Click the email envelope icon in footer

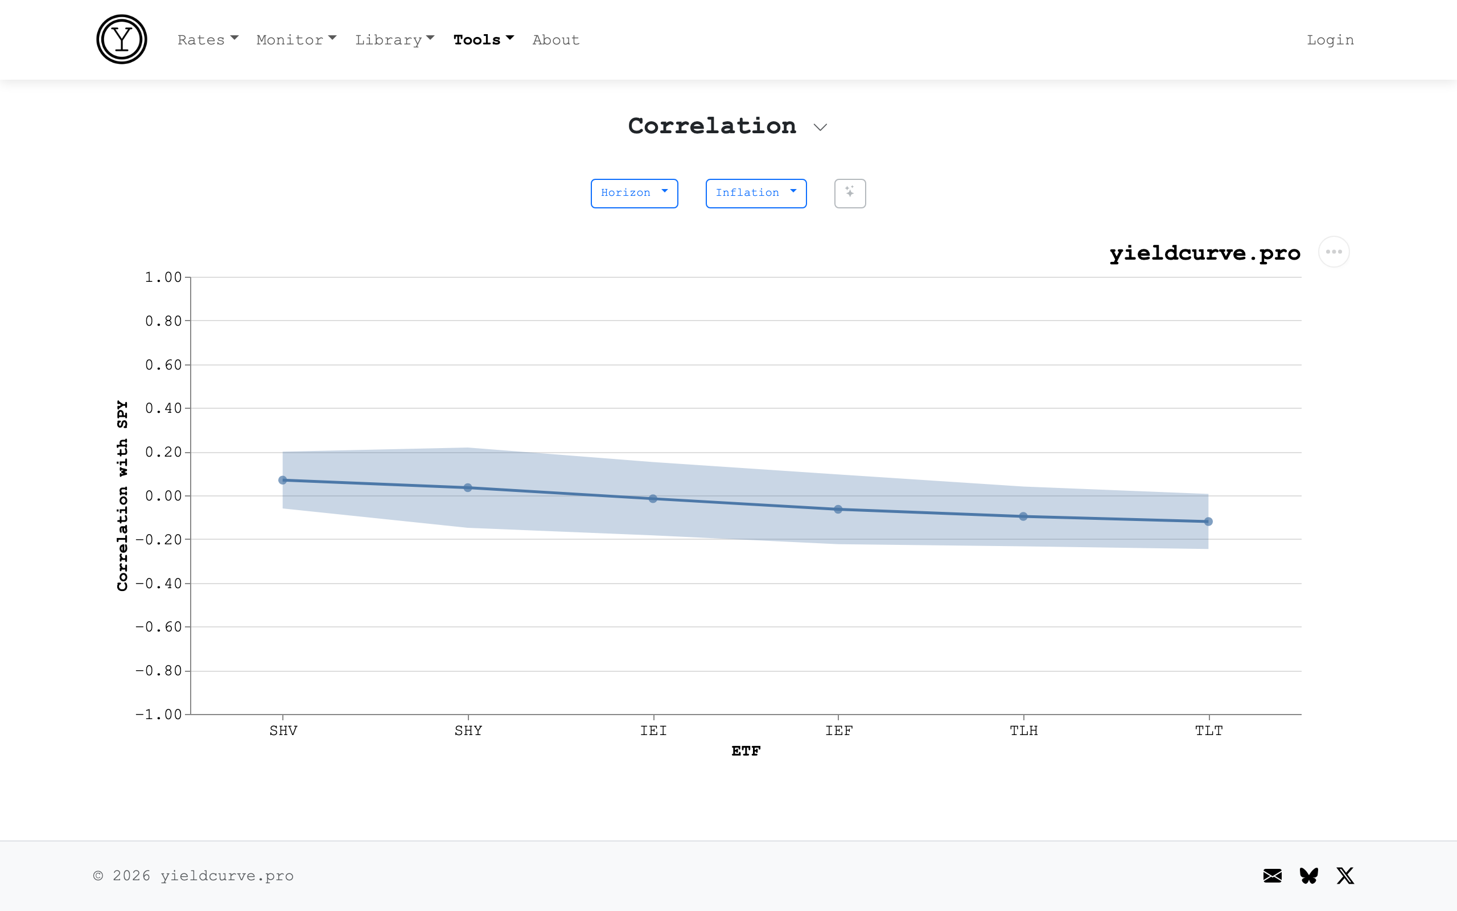tap(1272, 876)
